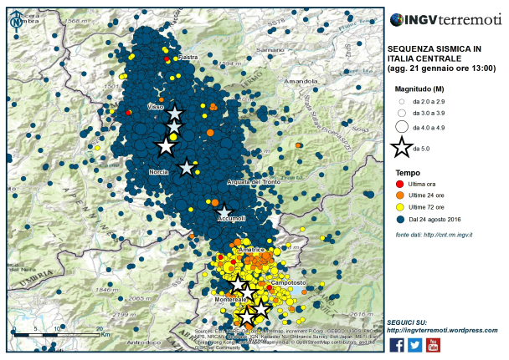
Task: Click the Antrodoco town label
Action: (144, 342)
